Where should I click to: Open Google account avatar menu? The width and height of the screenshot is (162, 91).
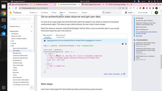(x=156, y=13)
